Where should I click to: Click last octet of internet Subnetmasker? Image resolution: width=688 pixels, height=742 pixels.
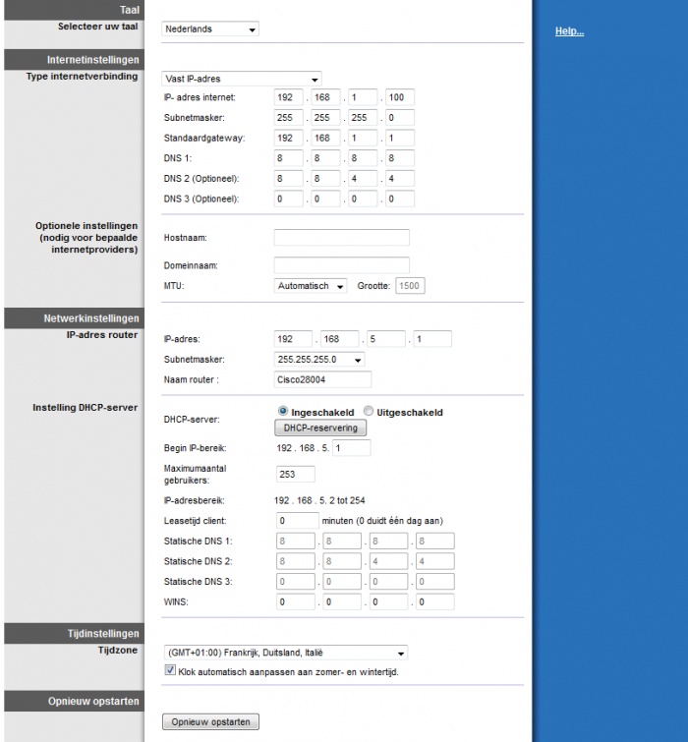point(400,117)
